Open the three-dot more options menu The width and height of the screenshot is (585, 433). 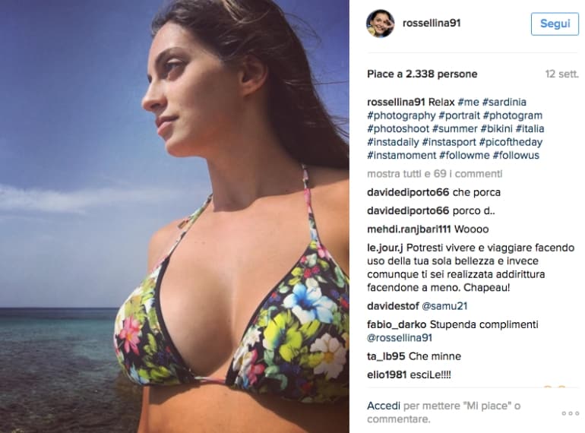coord(571,413)
